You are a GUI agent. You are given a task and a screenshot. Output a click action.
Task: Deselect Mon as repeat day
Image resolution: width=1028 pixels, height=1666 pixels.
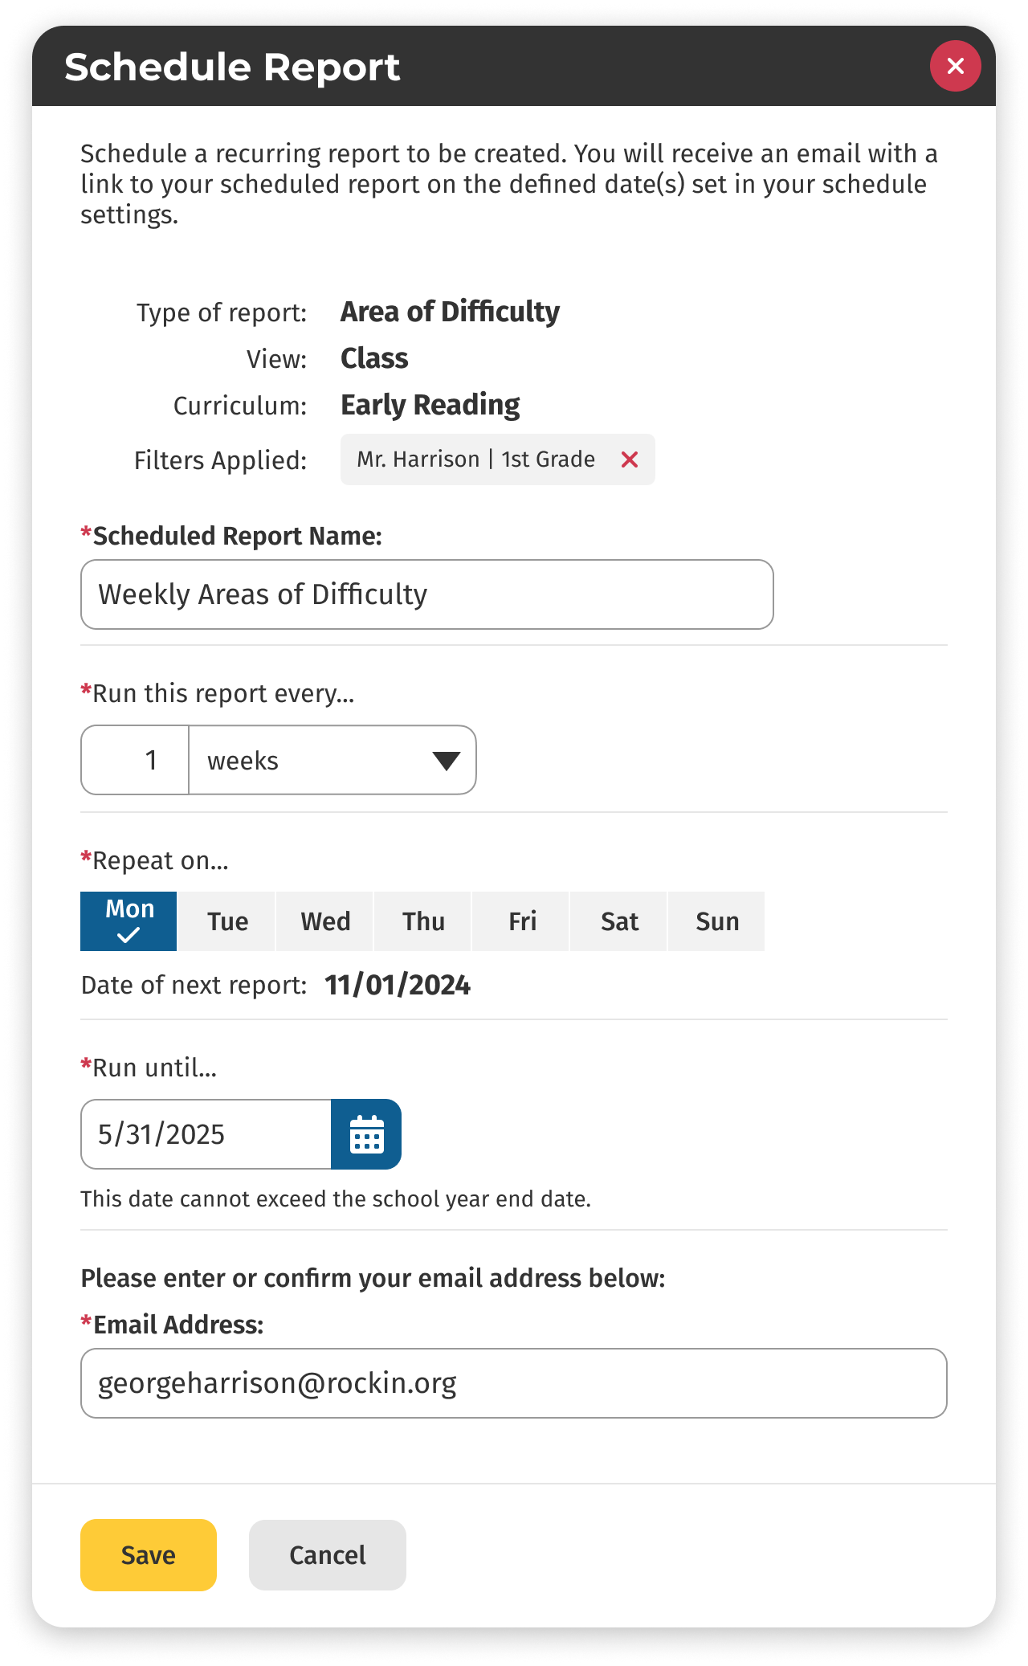128,921
